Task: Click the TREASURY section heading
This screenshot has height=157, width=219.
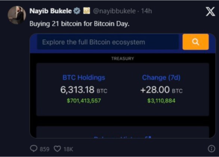Action: [123, 59]
